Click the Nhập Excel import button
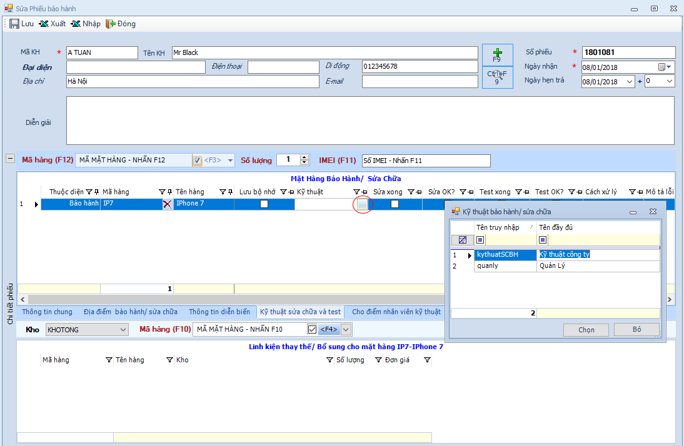The height and width of the screenshot is (446, 684). tap(86, 24)
